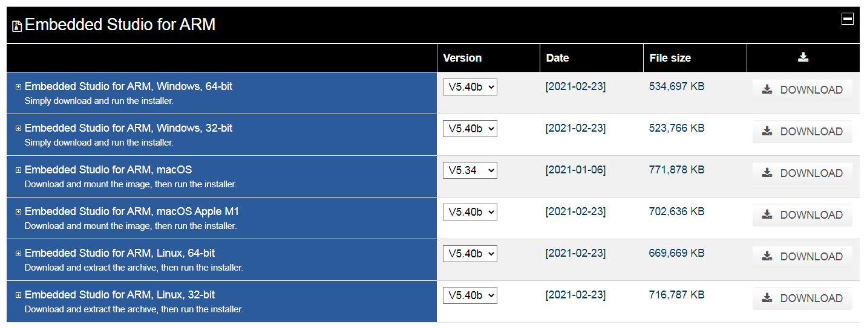
Task: Click the 702,636 KB file size
Action: [676, 211]
